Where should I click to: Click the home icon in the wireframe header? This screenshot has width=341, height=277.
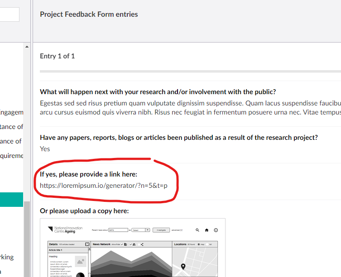coord(207,230)
